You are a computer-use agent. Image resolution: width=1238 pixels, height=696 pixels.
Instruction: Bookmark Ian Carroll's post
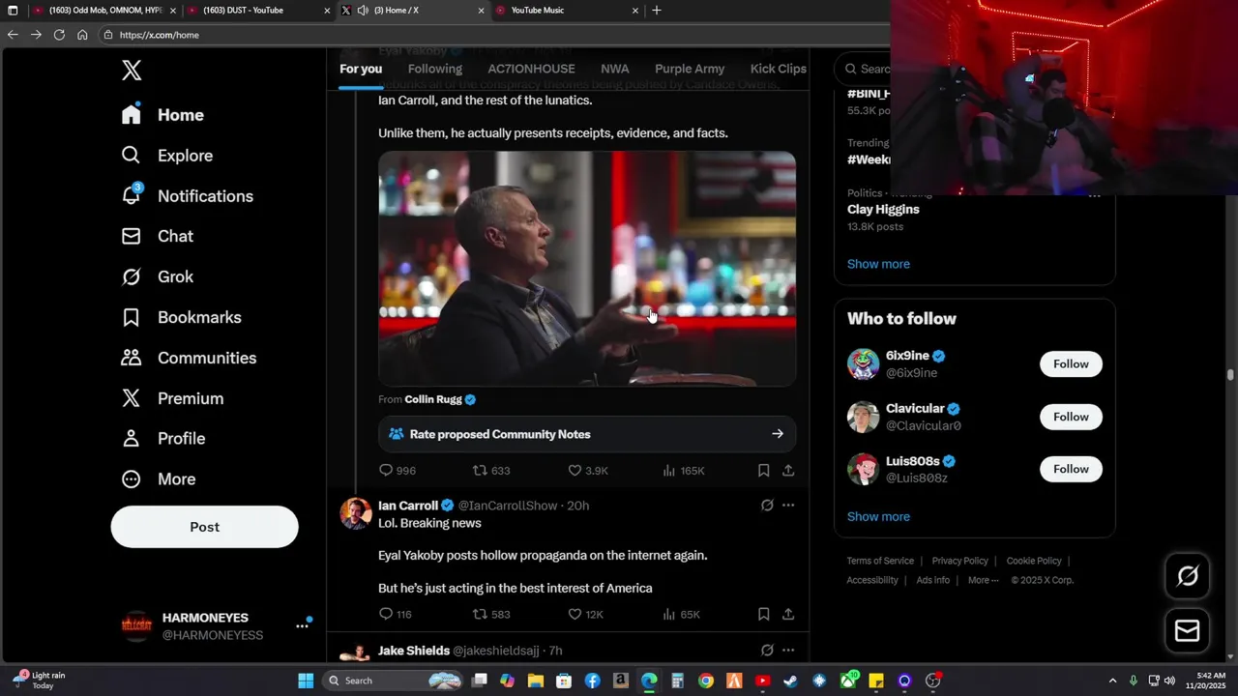click(763, 614)
